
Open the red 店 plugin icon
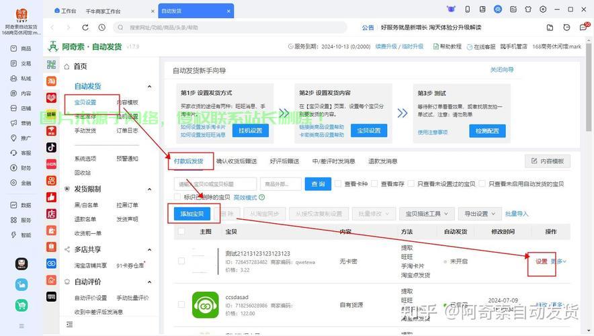pos(52,214)
